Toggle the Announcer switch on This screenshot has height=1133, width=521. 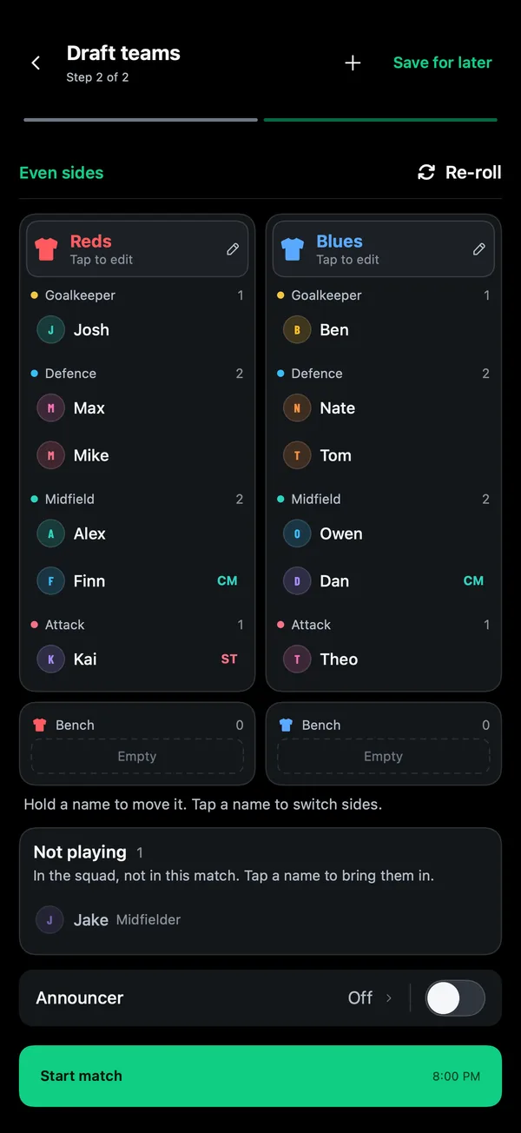point(455,998)
